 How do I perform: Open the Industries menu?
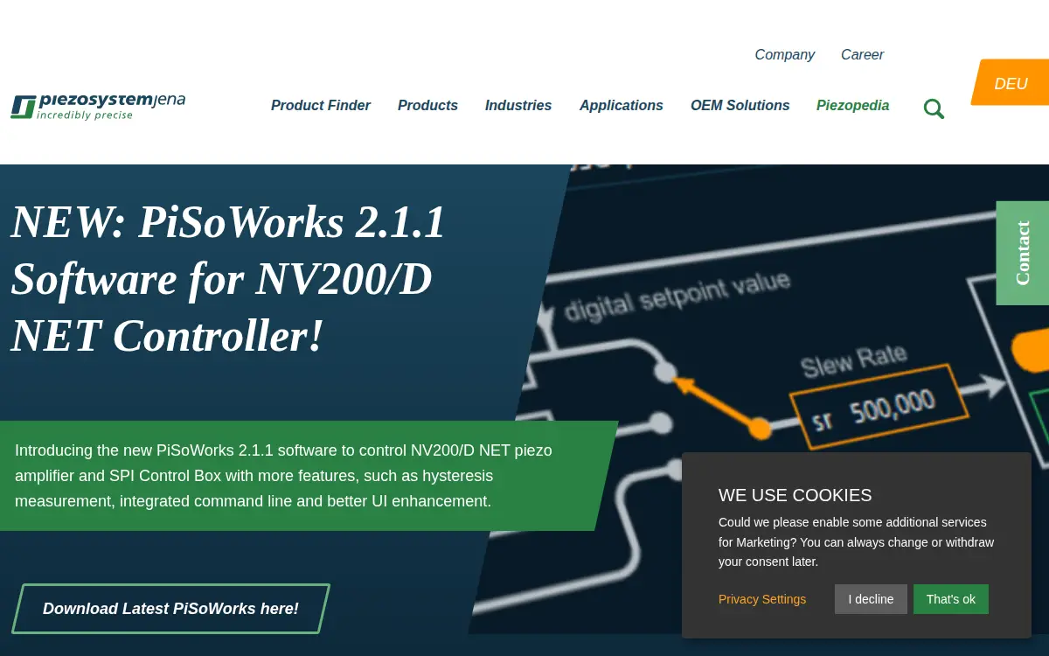click(518, 105)
